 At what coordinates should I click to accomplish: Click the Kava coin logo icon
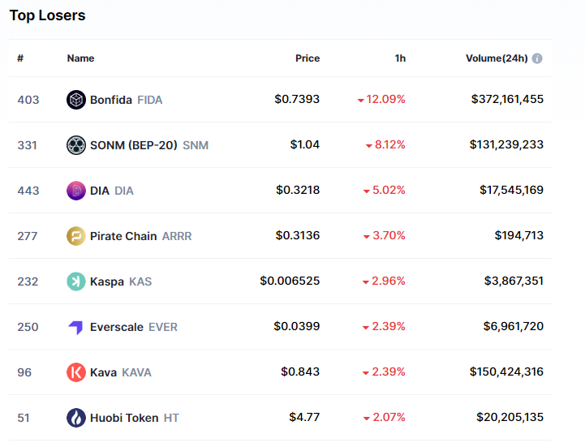click(x=75, y=372)
